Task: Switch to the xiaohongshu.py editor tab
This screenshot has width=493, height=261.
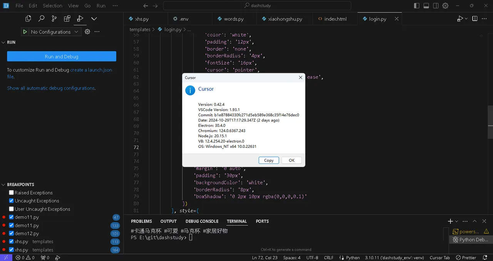Action: [285, 19]
